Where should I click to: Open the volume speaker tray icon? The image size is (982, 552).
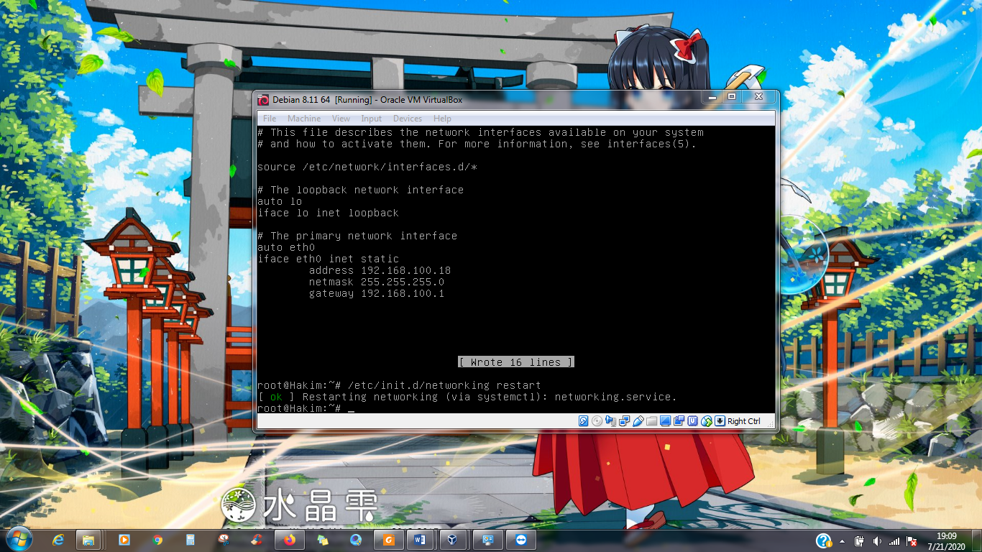tap(876, 541)
